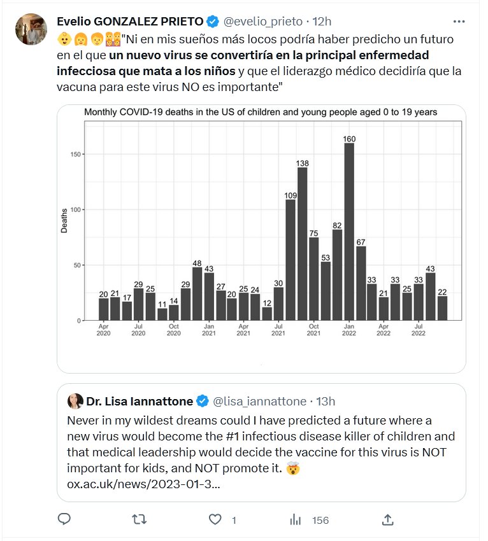Click the 13h quoted tweet timestamp
The image size is (488, 541).
tap(326, 401)
